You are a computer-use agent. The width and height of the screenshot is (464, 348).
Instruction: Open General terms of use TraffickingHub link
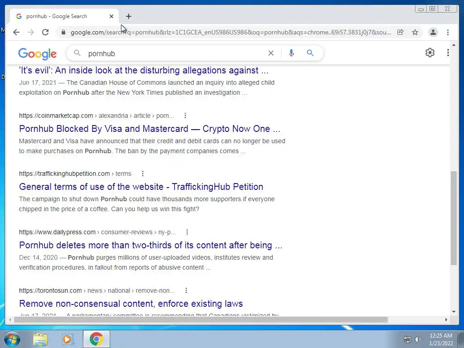(x=141, y=187)
